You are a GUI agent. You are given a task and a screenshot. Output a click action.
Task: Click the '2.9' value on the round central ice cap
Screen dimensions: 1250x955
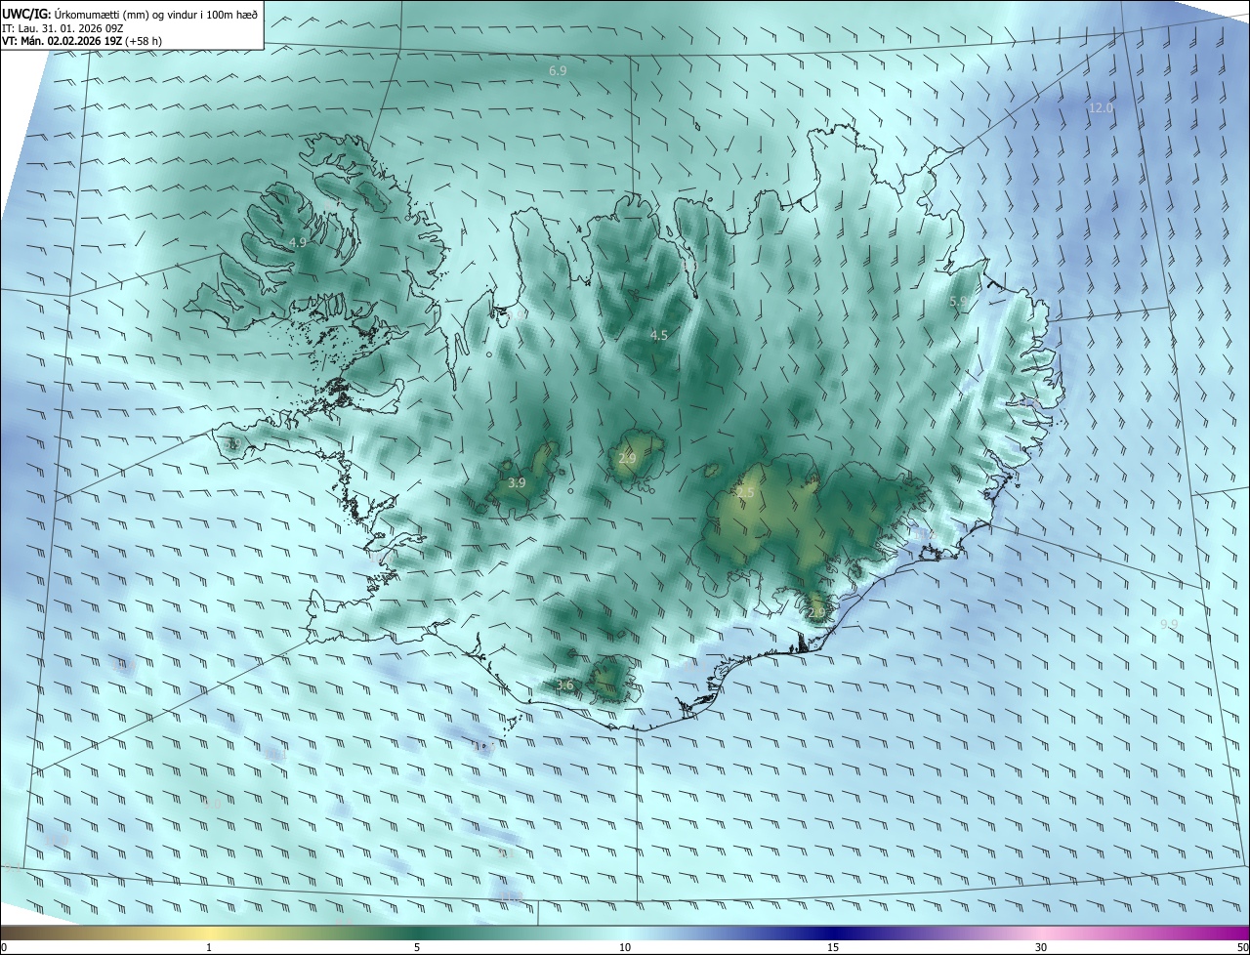(x=627, y=458)
